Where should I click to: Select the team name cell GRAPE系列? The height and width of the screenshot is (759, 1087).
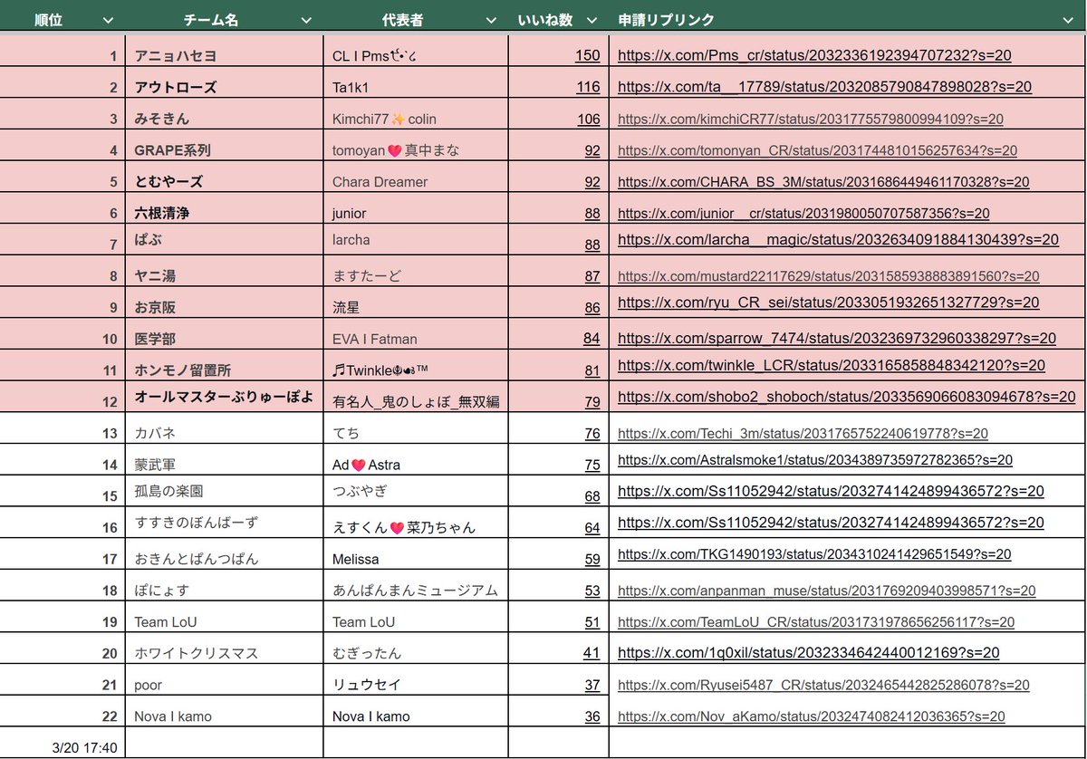pyautogui.click(x=225, y=146)
